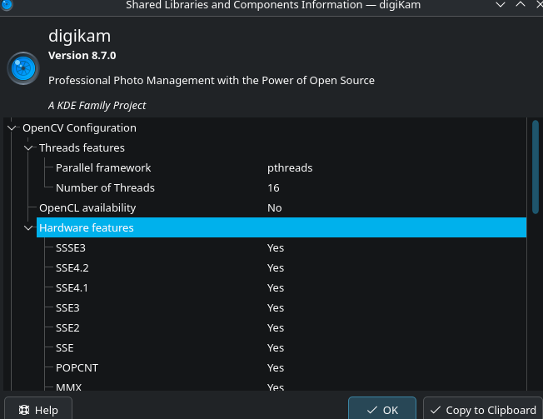Select the highlighted Hardware features row
The width and height of the screenshot is (543, 419).
tap(281, 228)
